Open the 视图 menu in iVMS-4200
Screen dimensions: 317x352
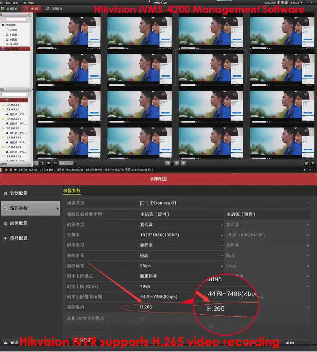[16, 3]
